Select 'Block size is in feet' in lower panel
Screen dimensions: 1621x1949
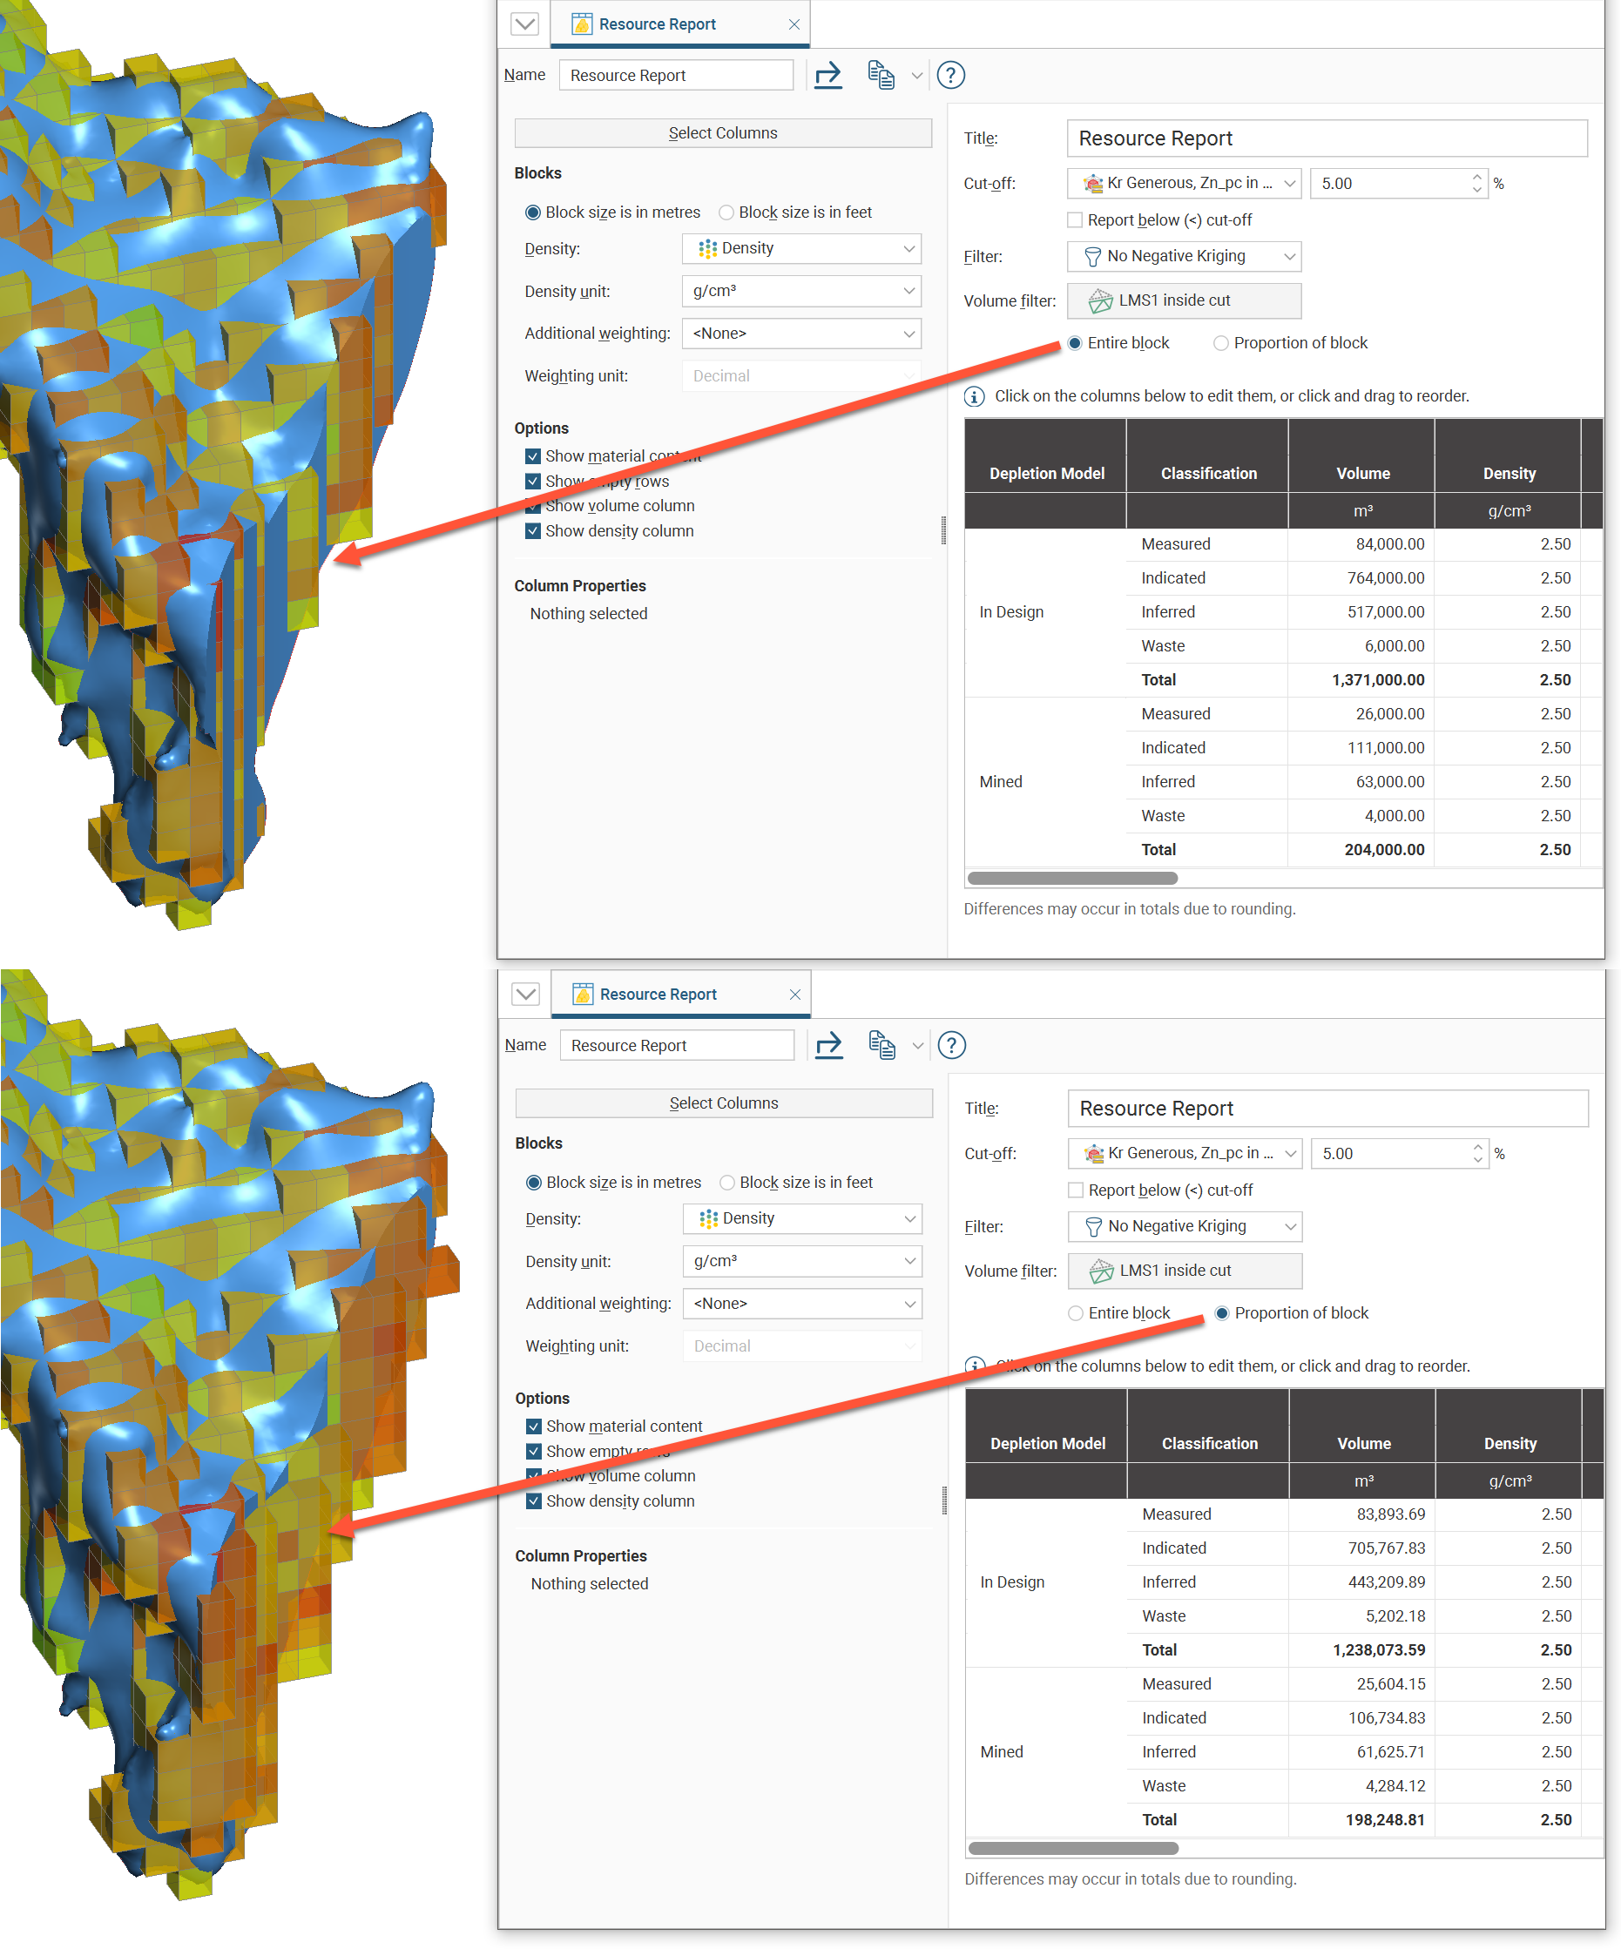pyautogui.click(x=728, y=1183)
